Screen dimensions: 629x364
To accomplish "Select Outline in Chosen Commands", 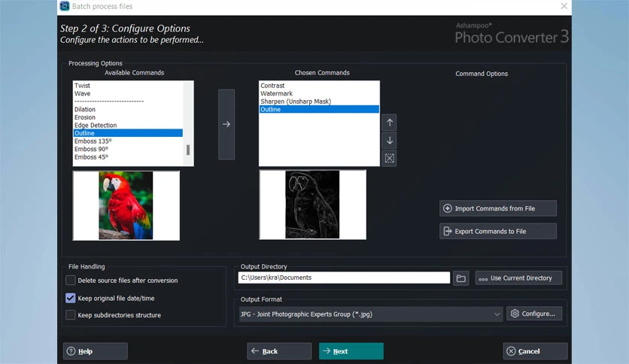I will tap(319, 109).
